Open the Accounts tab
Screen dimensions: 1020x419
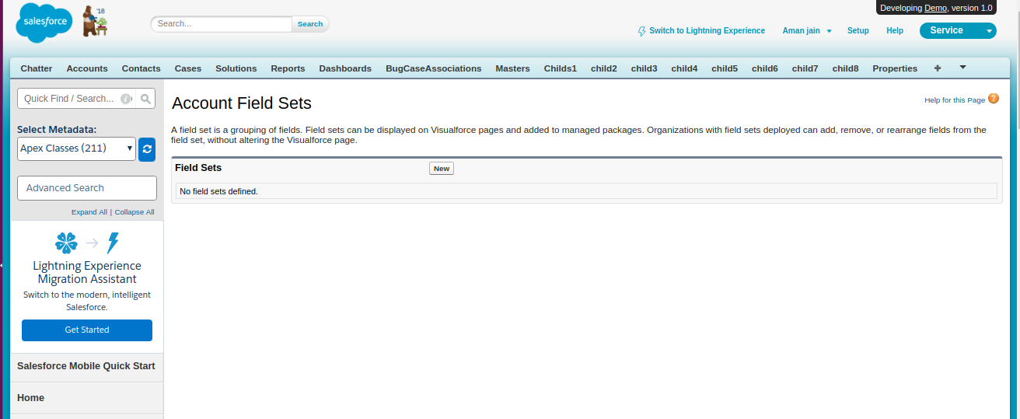click(x=87, y=68)
